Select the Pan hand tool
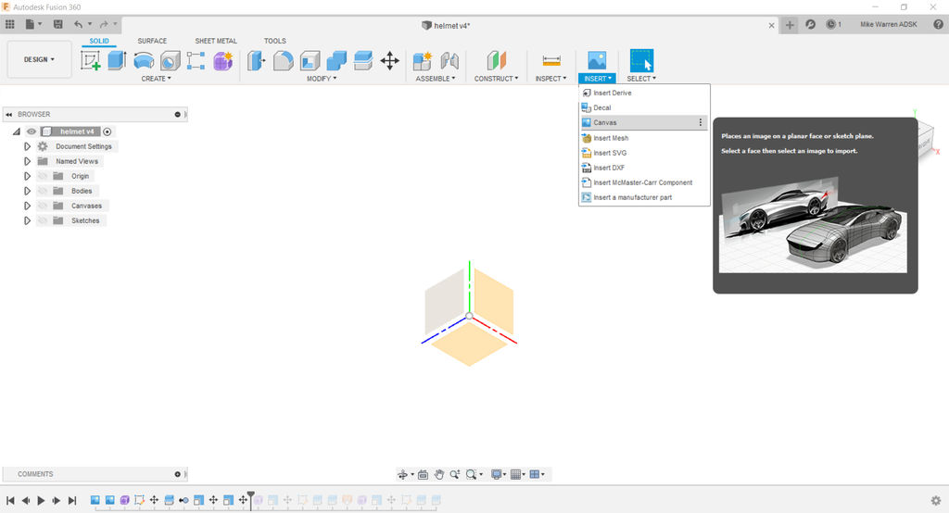The height and width of the screenshot is (513, 949). click(x=438, y=474)
